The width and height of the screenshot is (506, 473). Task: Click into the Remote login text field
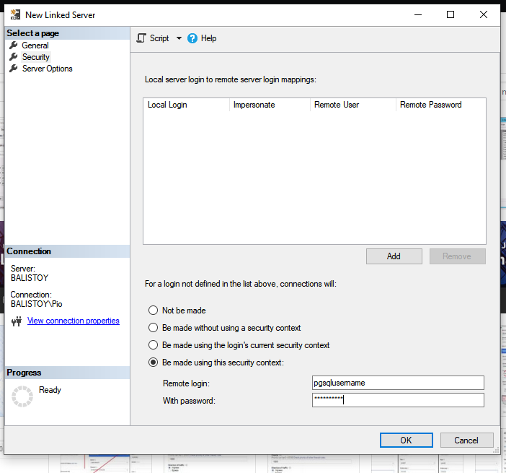(397, 383)
